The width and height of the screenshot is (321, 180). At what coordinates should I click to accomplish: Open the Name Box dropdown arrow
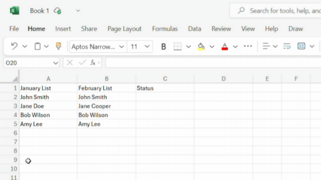click(56, 63)
